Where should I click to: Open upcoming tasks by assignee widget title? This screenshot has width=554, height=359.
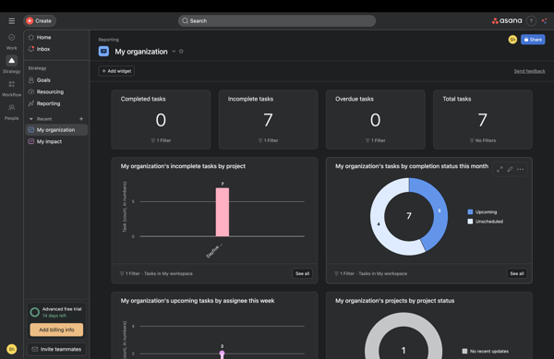point(198,301)
